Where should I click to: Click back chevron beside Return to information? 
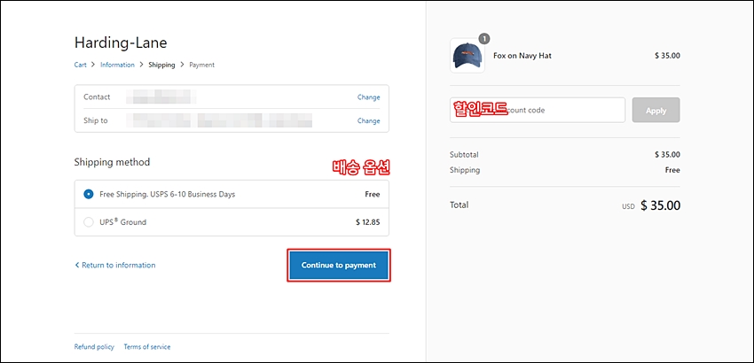[x=77, y=265]
